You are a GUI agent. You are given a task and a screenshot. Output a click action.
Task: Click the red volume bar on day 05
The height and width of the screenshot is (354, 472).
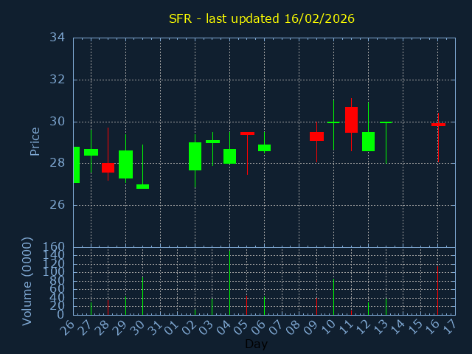(x=247, y=305)
